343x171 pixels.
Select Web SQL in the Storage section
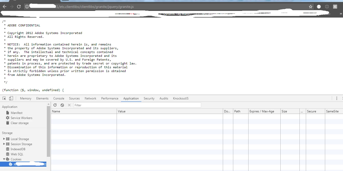[x=17, y=154]
